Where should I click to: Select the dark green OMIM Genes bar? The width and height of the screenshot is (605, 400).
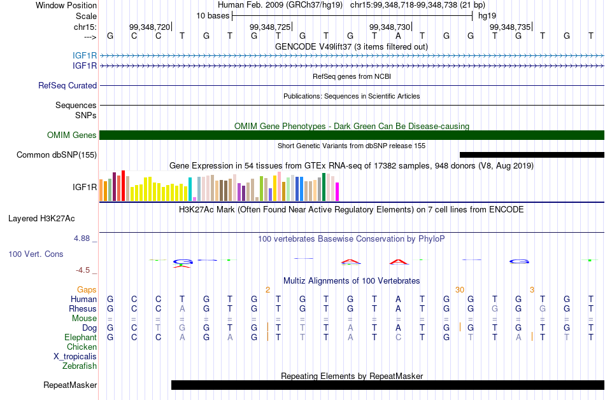[x=352, y=135]
